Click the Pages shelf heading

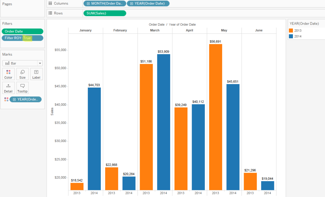coord(7,4)
